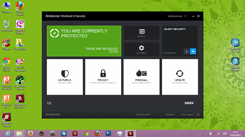The width and height of the screenshot is (245, 137).
Task: Launch Bitdefender Safepay desktop shortcut
Action: pyautogui.click(x=7, y=120)
